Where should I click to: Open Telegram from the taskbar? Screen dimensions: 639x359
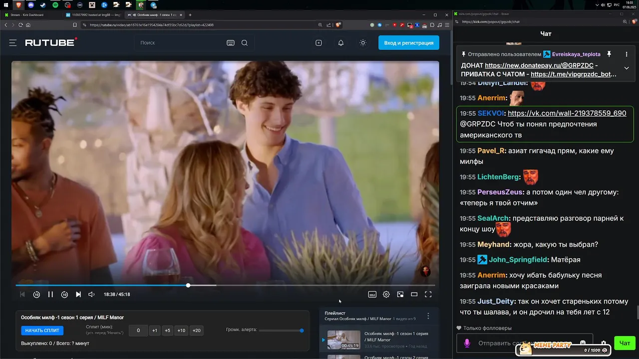click(x=153, y=4)
